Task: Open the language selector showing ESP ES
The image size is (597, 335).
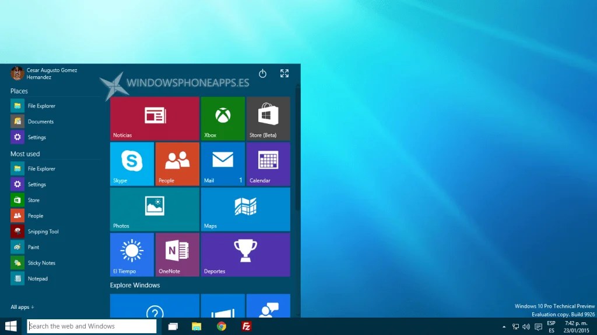Action: (x=552, y=326)
